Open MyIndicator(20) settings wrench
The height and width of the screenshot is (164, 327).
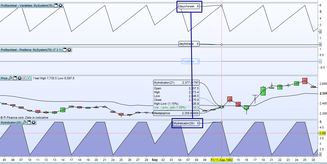(x=24, y=122)
